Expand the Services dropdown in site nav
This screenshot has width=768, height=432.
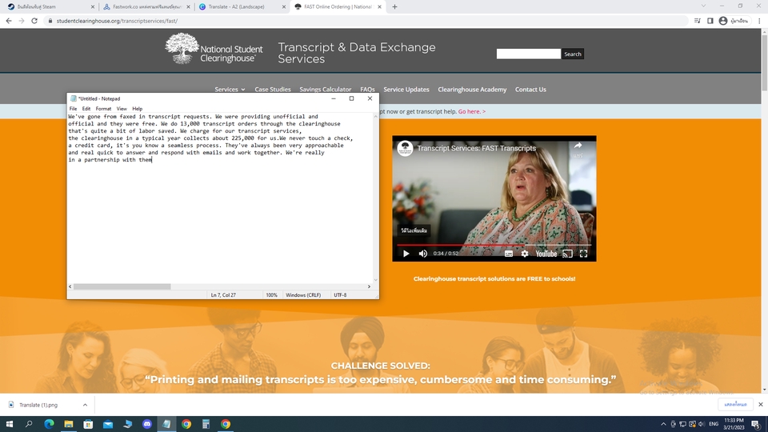coord(230,89)
